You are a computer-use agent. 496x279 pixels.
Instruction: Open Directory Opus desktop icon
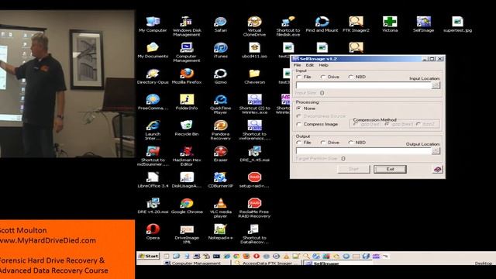click(153, 76)
